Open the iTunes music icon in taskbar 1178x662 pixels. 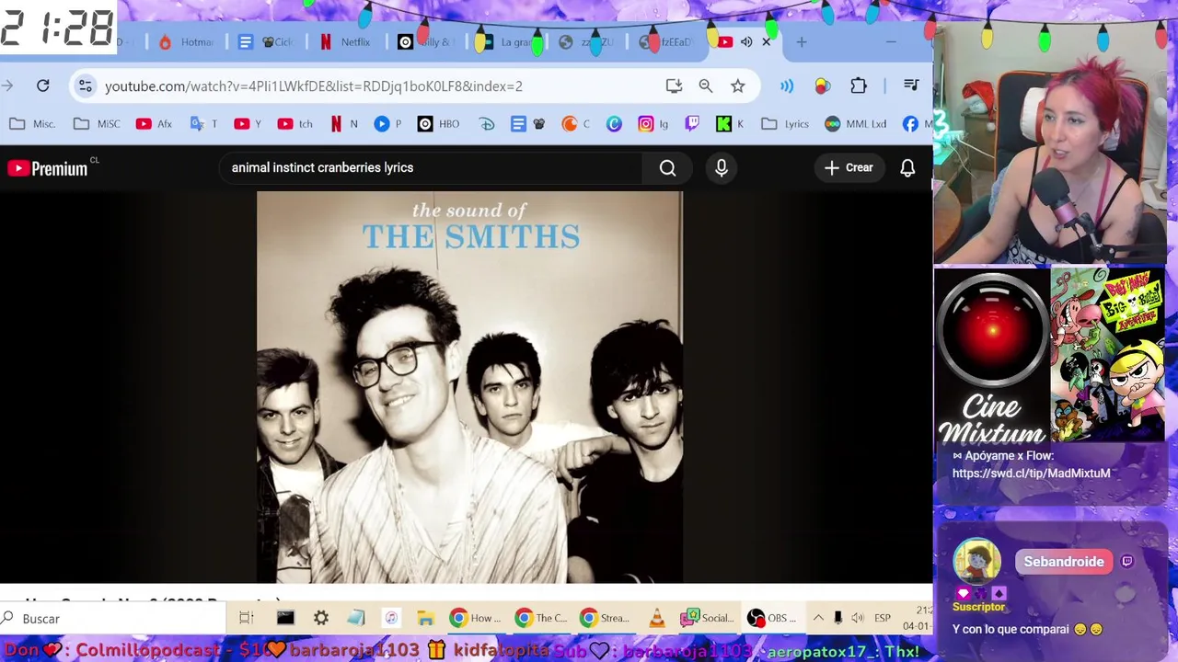pyautogui.click(x=391, y=618)
